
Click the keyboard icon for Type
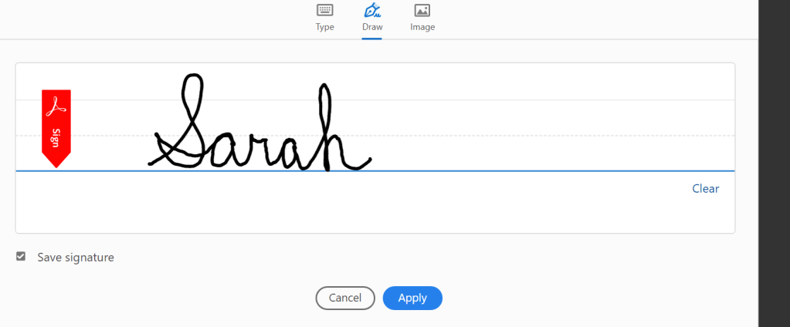[x=324, y=11]
